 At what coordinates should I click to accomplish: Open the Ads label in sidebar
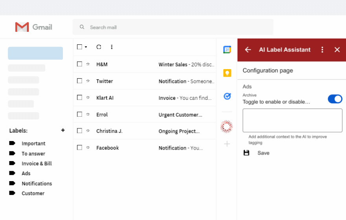click(26, 174)
